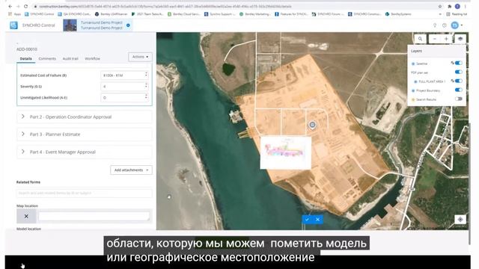Click the Satellite layer opacity icon
Image resolution: width=479 pixels, height=269 pixels.
[x=452, y=63]
